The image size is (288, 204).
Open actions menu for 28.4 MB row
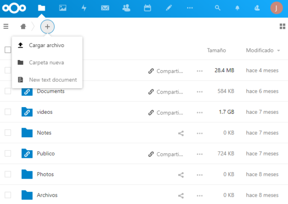click(x=200, y=71)
